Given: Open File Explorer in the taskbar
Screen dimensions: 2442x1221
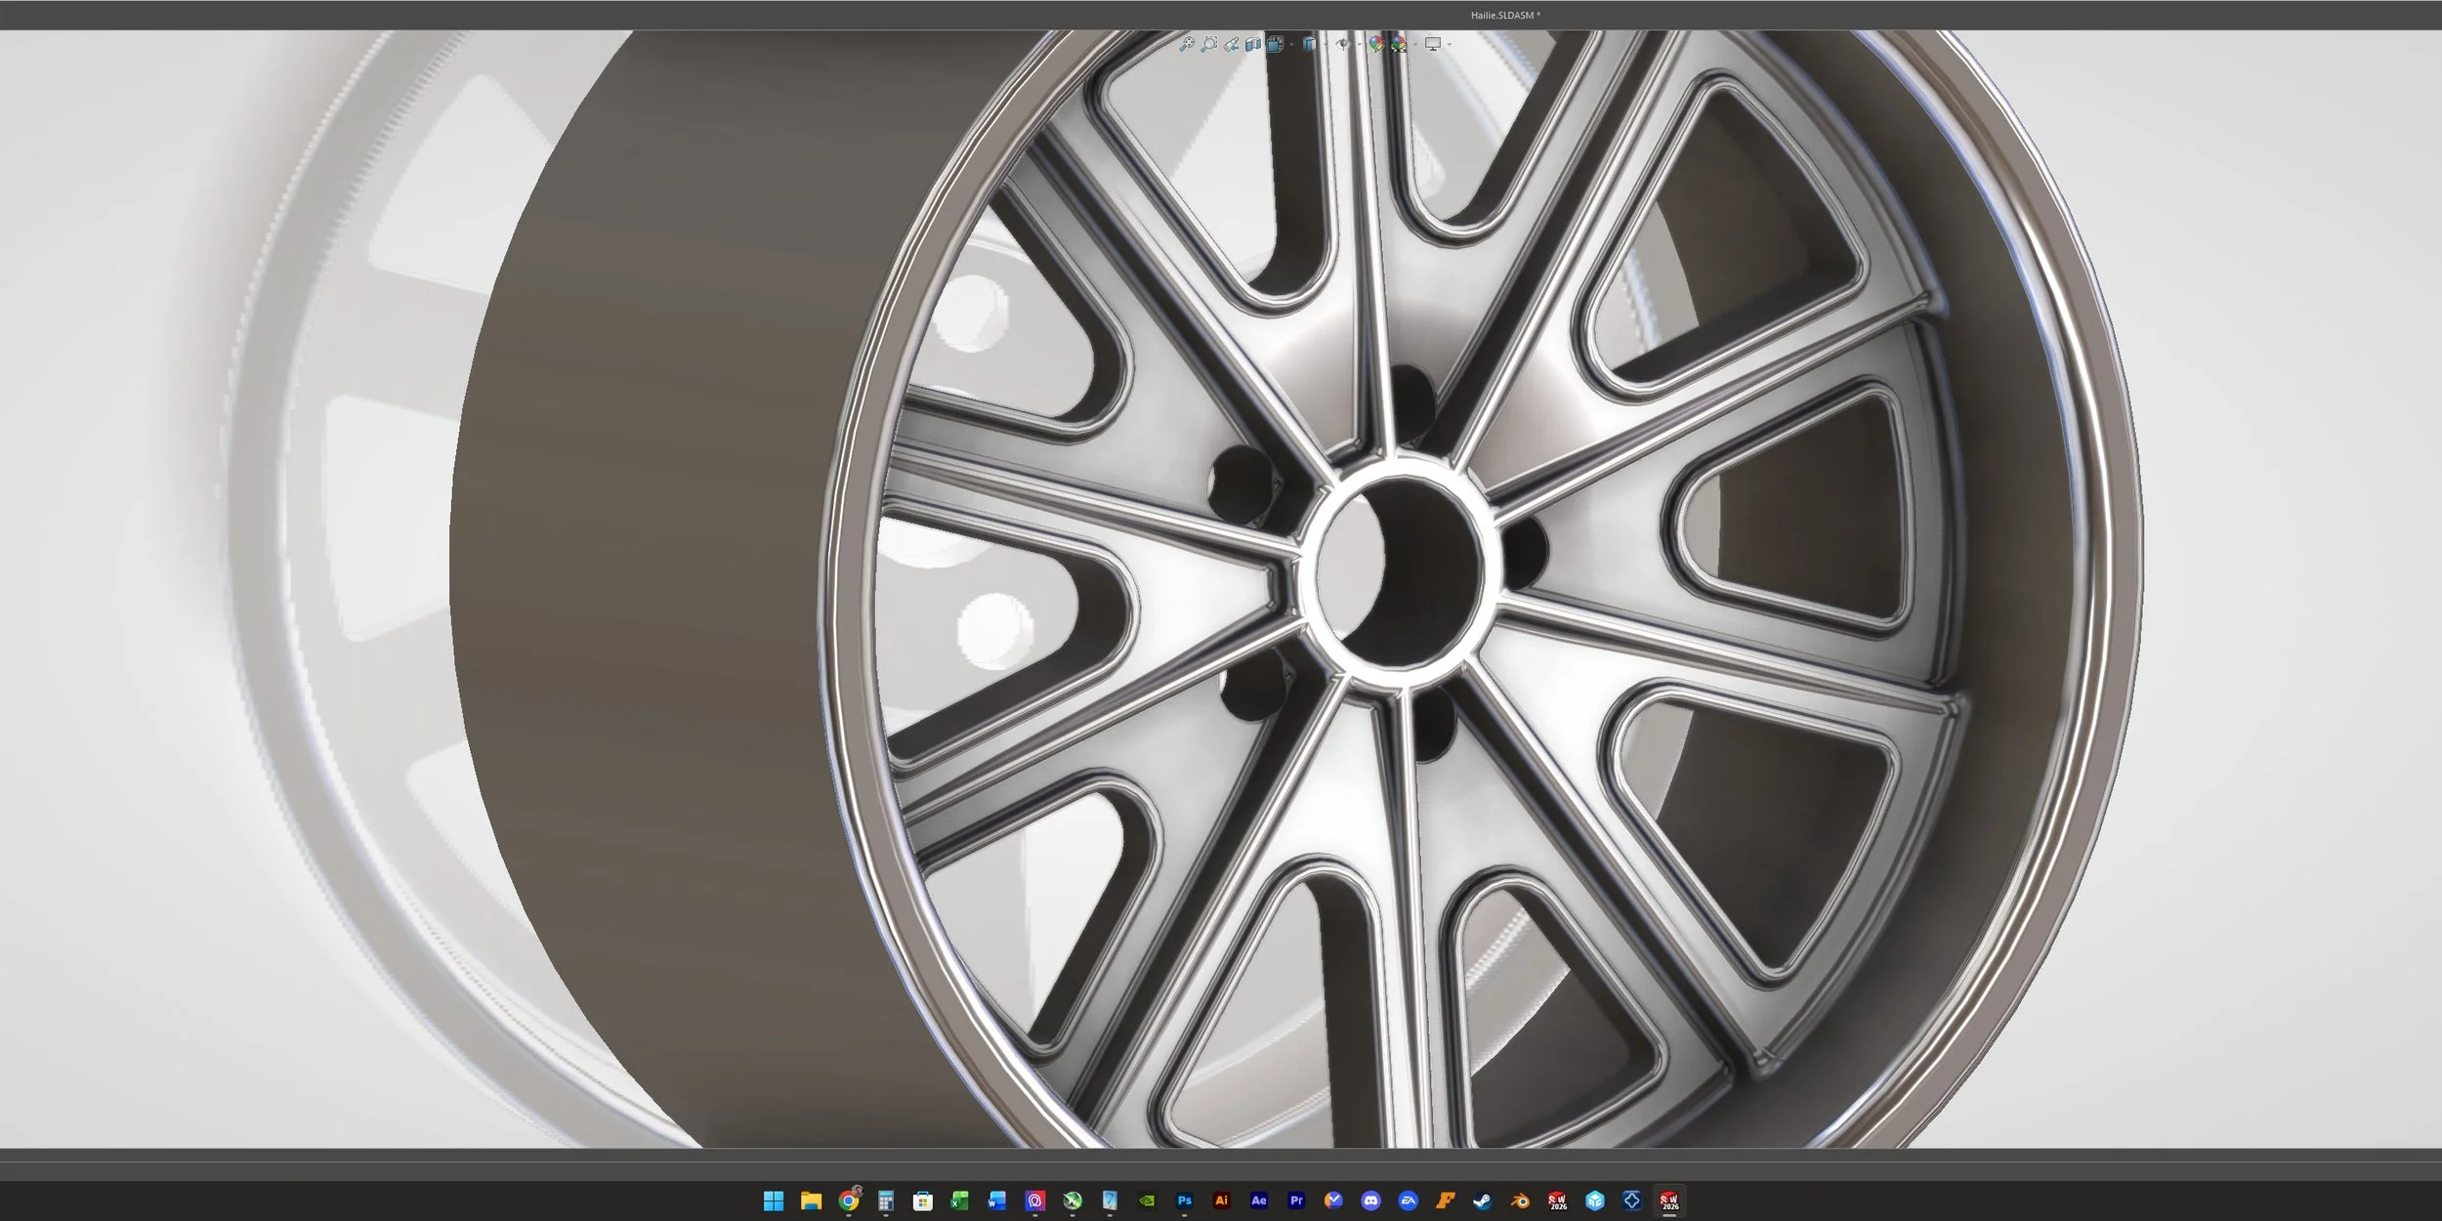Looking at the screenshot, I should click(x=811, y=1200).
